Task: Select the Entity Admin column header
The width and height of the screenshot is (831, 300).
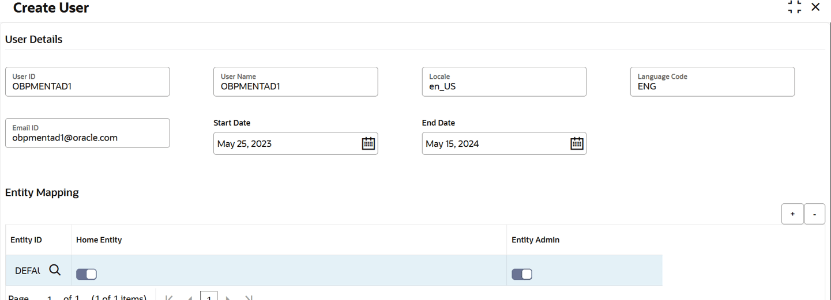Action: click(x=536, y=240)
